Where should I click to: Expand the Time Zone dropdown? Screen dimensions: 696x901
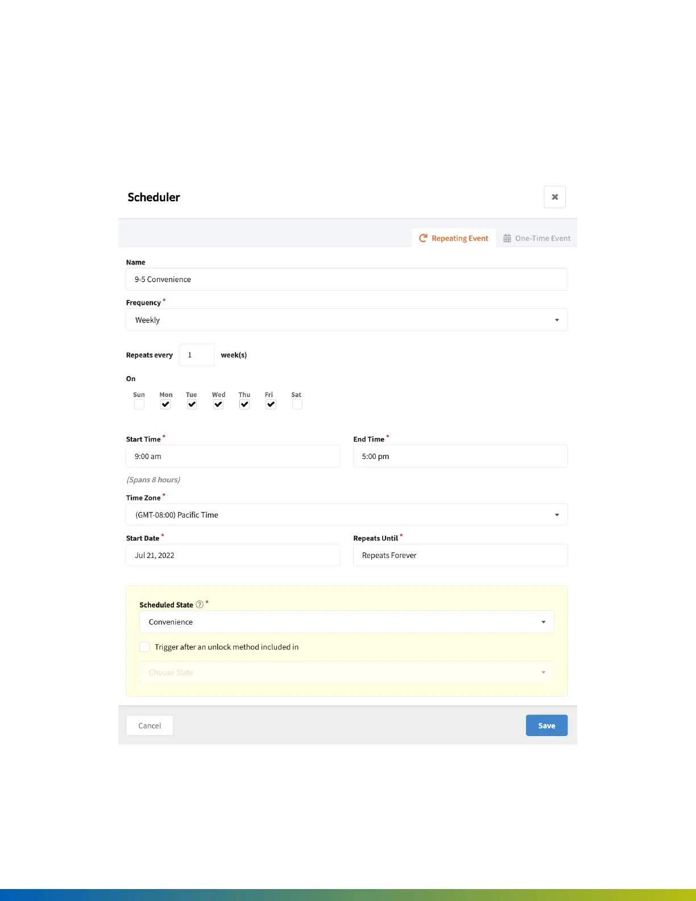coord(346,515)
